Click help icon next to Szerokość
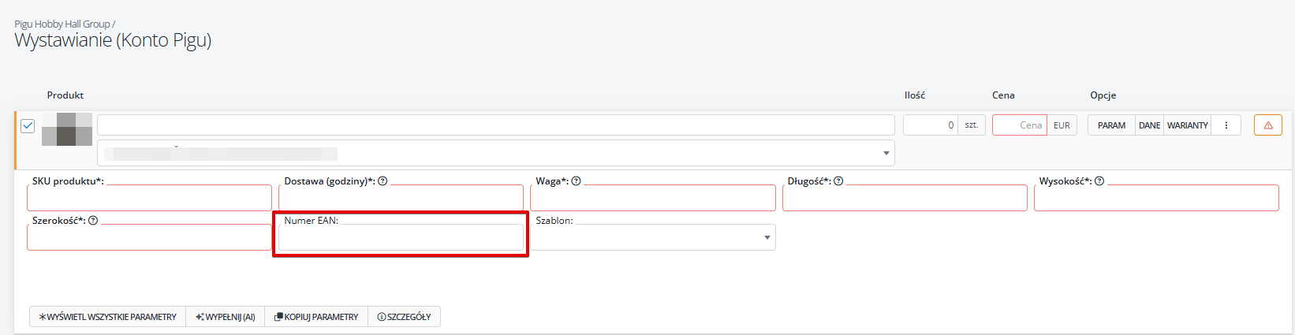Viewport: 1295px width, 335px height. tap(93, 221)
